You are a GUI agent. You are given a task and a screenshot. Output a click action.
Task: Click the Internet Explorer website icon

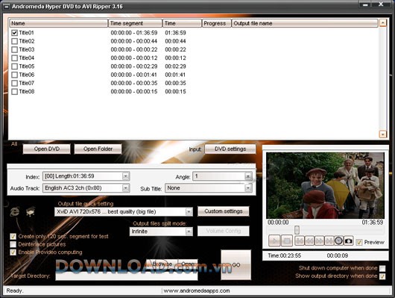[x=15, y=211]
